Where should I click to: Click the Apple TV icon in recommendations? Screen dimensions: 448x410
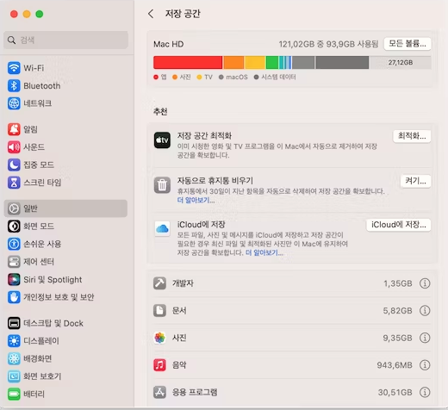point(162,140)
